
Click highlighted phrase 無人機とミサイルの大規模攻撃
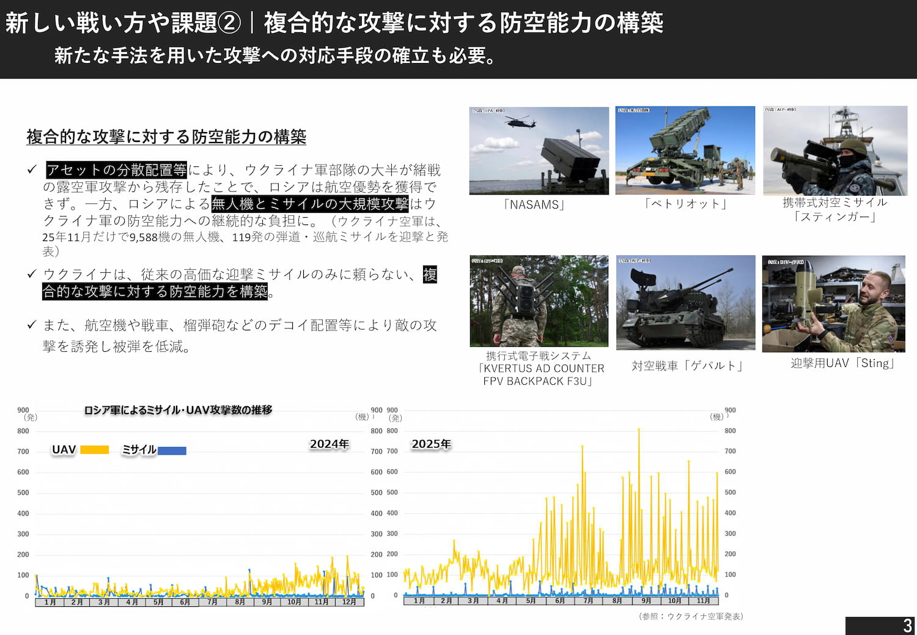[309, 204]
